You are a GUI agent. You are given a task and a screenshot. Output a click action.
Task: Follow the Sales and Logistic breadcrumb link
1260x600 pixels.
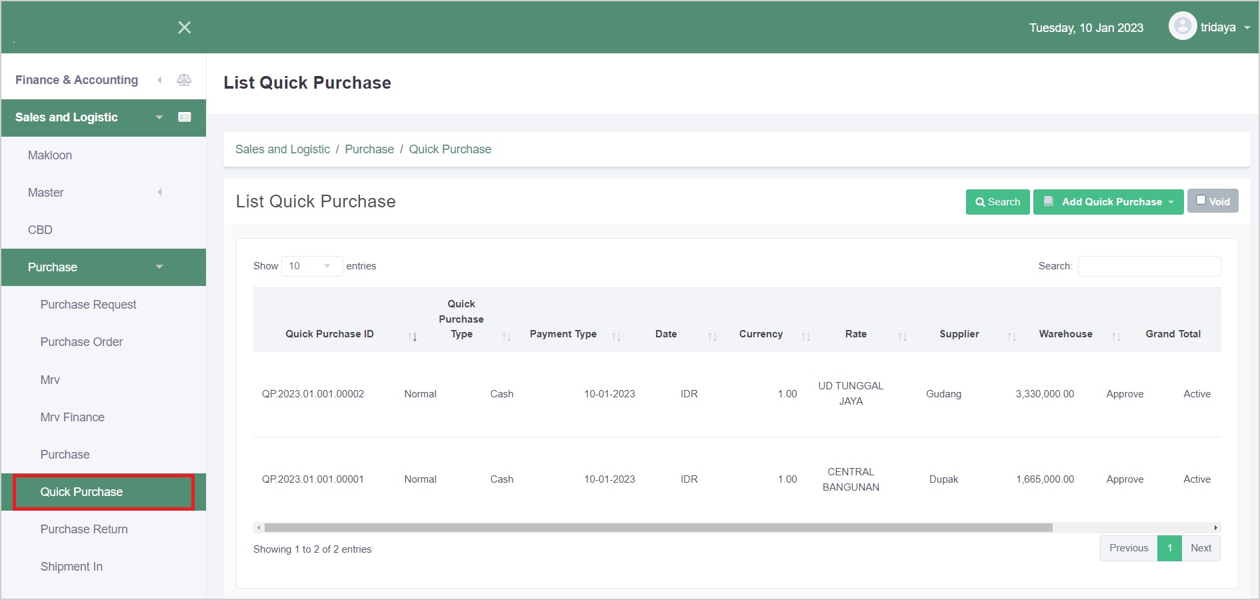coord(283,149)
